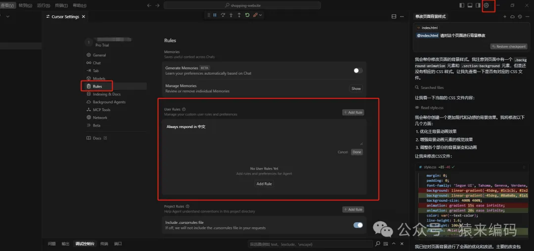
Task: Step into in debug toolbar
Action: point(231,15)
